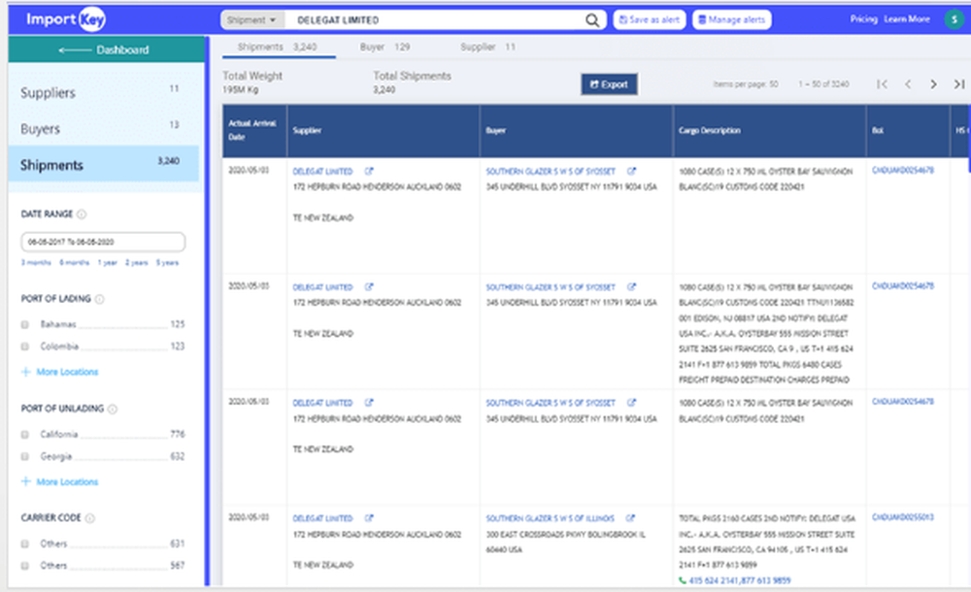Switch to the Supplier 11 tab
This screenshot has height=592, width=971.
487,47
